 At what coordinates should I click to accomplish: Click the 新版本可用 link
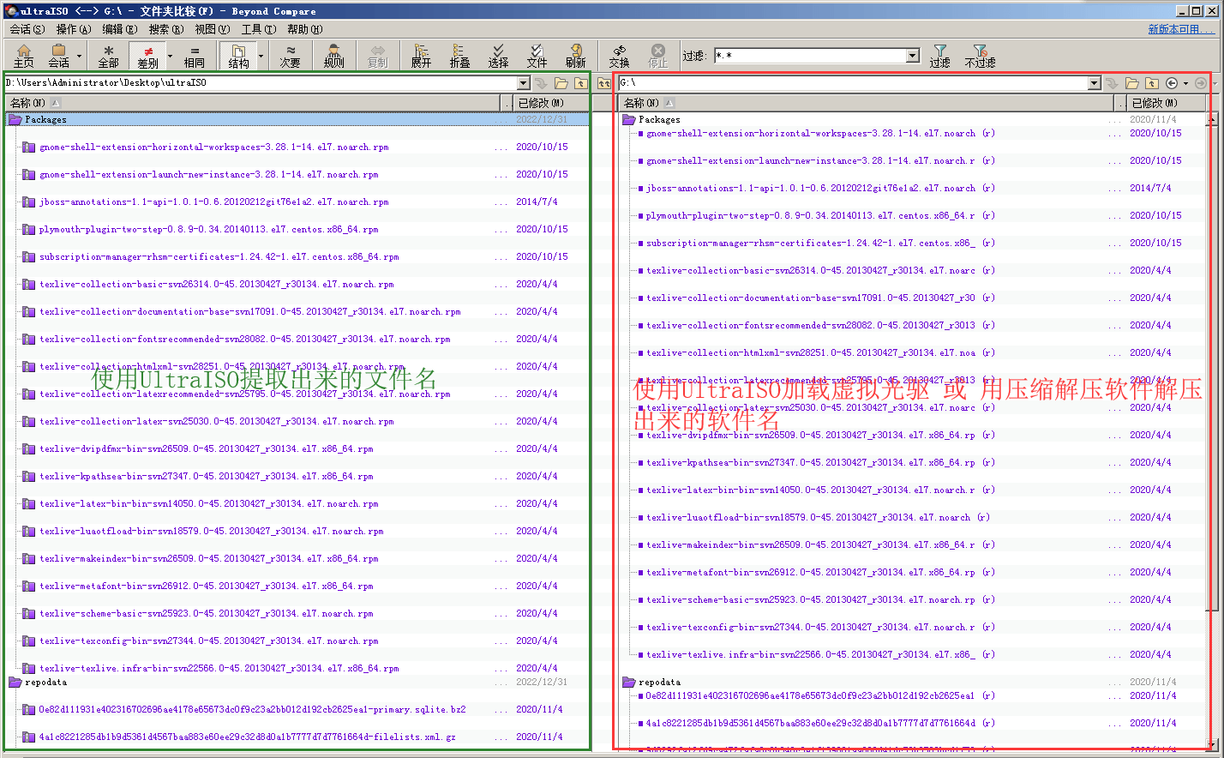1180,29
